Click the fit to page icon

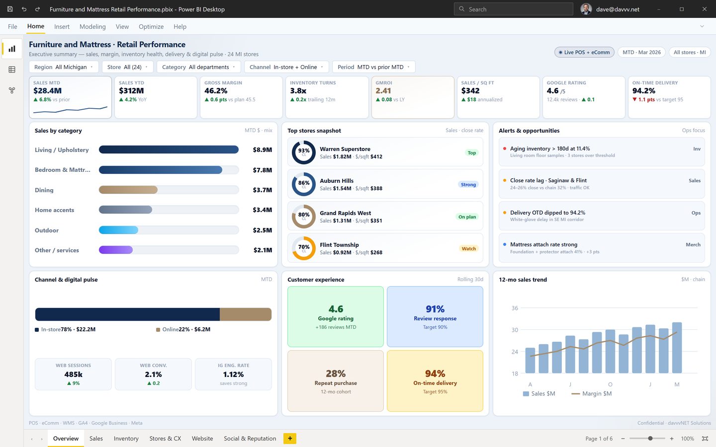tap(705, 439)
